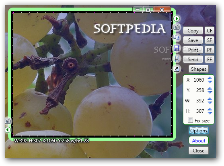Increase the W width with the up arrow
Image resolution: width=224 pixels, height=166 pixels.
210,99
